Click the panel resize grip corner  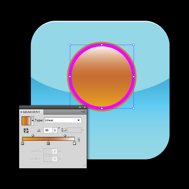pyautogui.click(x=84, y=165)
